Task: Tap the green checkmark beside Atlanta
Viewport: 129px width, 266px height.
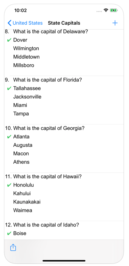Action: click(x=9, y=137)
